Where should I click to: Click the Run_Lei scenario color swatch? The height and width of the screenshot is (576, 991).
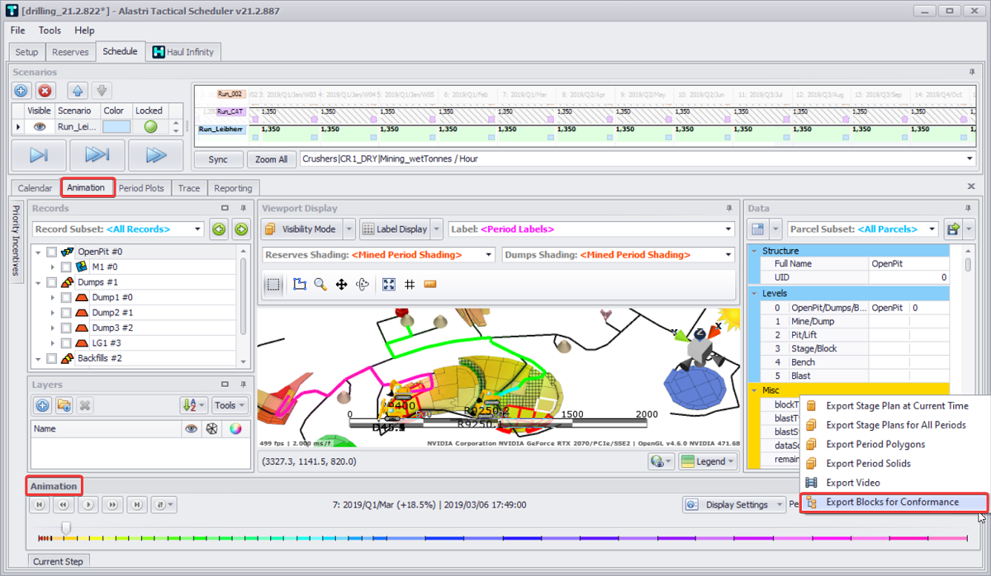pos(116,127)
